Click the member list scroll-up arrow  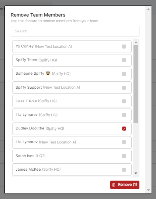tap(136, 42)
